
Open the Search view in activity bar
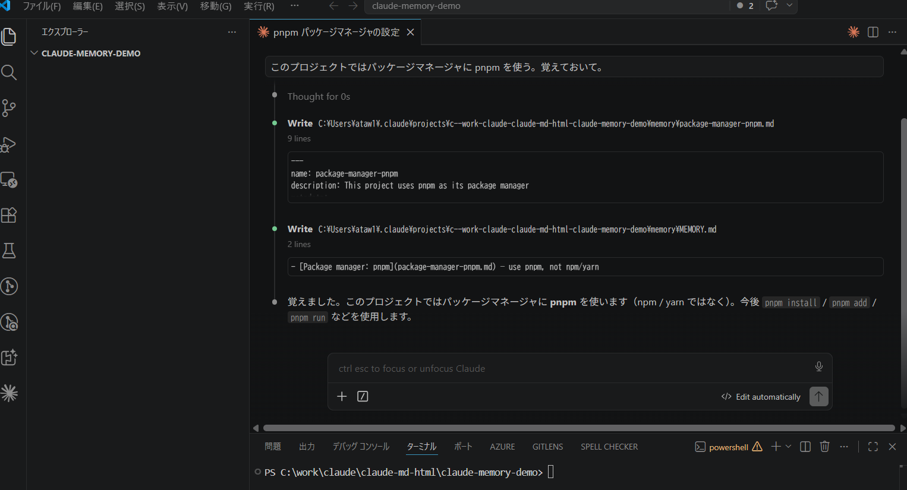9,72
